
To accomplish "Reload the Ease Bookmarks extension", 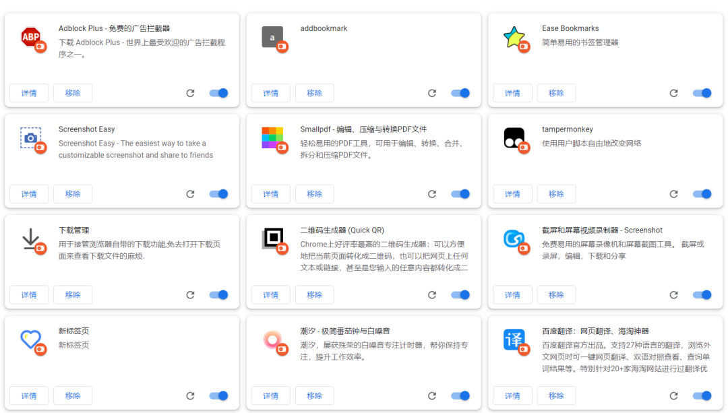I will click(x=673, y=93).
